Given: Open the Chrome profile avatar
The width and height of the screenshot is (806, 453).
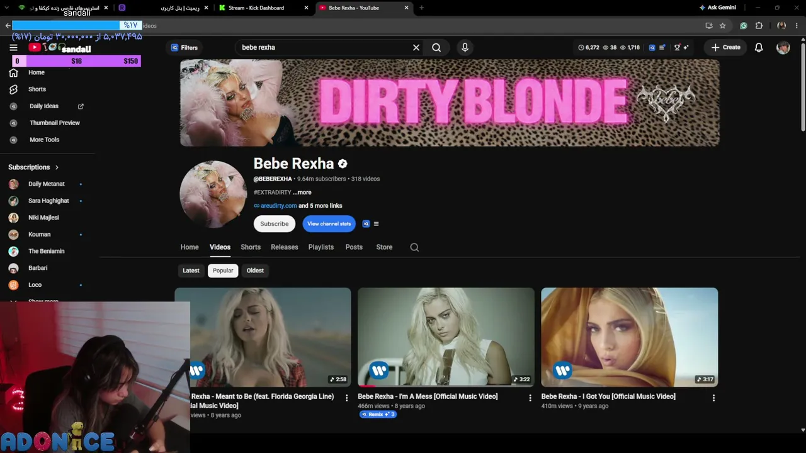Looking at the screenshot, I should 781,26.
